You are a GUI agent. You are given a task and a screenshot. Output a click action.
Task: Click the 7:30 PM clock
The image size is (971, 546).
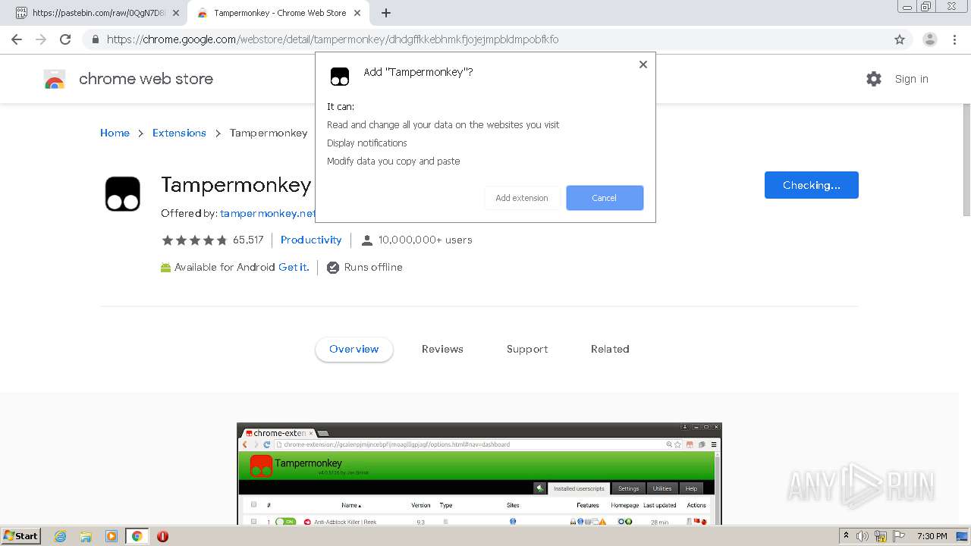(x=932, y=536)
